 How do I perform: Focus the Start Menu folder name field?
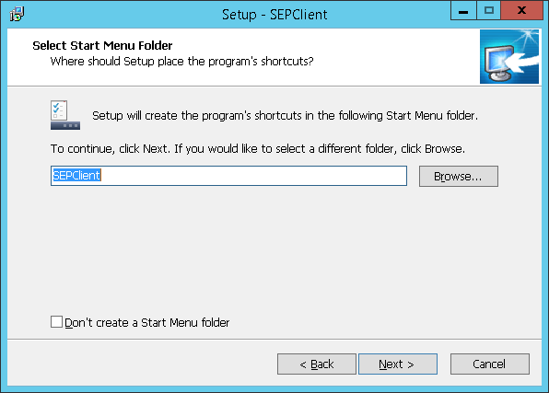coord(228,176)
